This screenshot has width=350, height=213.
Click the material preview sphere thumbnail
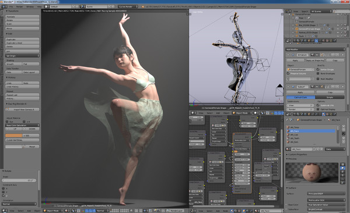312,172
